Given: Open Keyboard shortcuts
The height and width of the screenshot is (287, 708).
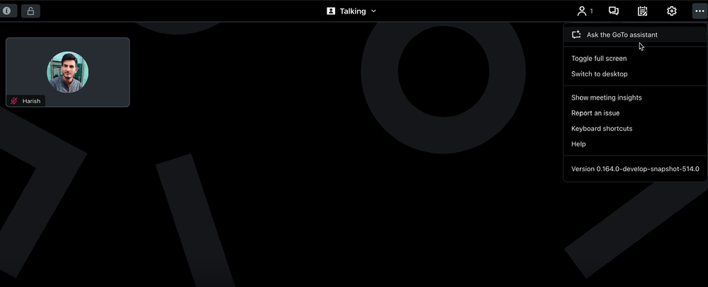Looking at the screenshot, I should (x=602, y=129).
